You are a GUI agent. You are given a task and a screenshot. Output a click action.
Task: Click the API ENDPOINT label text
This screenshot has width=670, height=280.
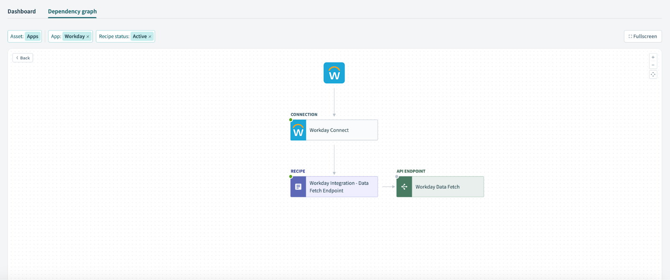click(x=411, y=171)
